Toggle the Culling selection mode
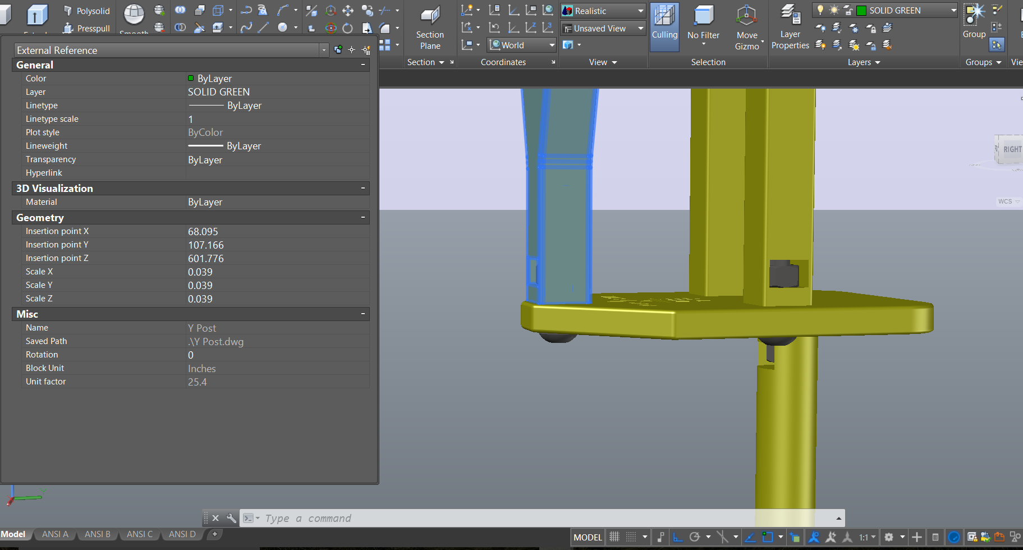Image resolution: width=1023 pixels, height=550 pixels. point(664,26)
